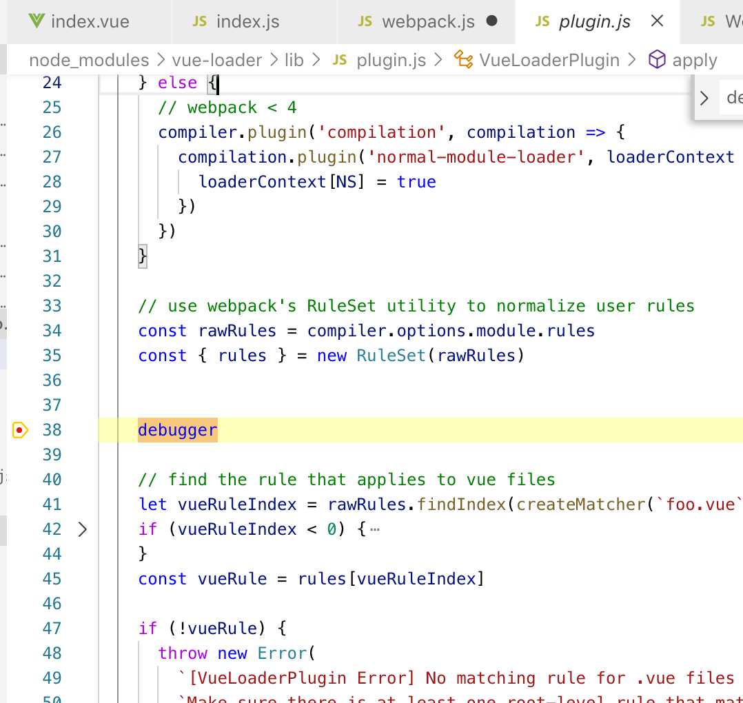The image size is (743, 703).
Task: Click line number 34 in gutter
Action: [x=52, y=331]
